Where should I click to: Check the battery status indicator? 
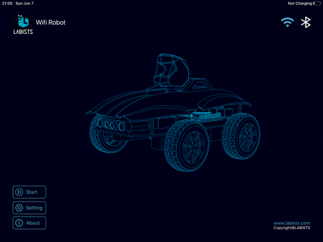pyautogui.click(x=317, y=4)
